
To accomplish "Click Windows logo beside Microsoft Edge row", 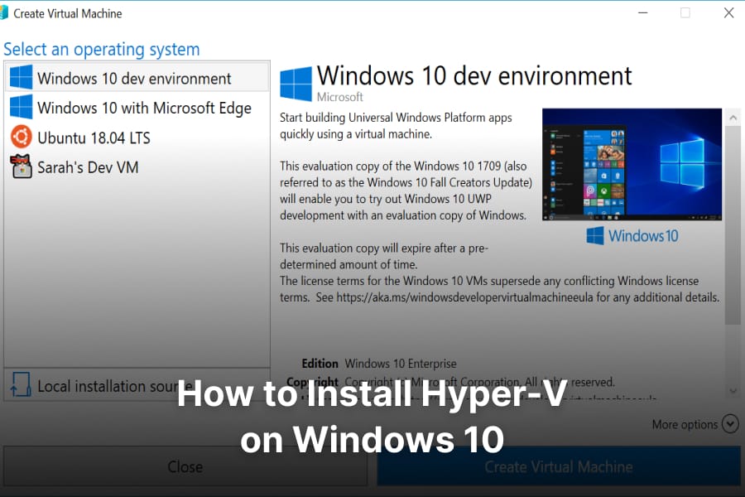I will (x=22, y=107).
